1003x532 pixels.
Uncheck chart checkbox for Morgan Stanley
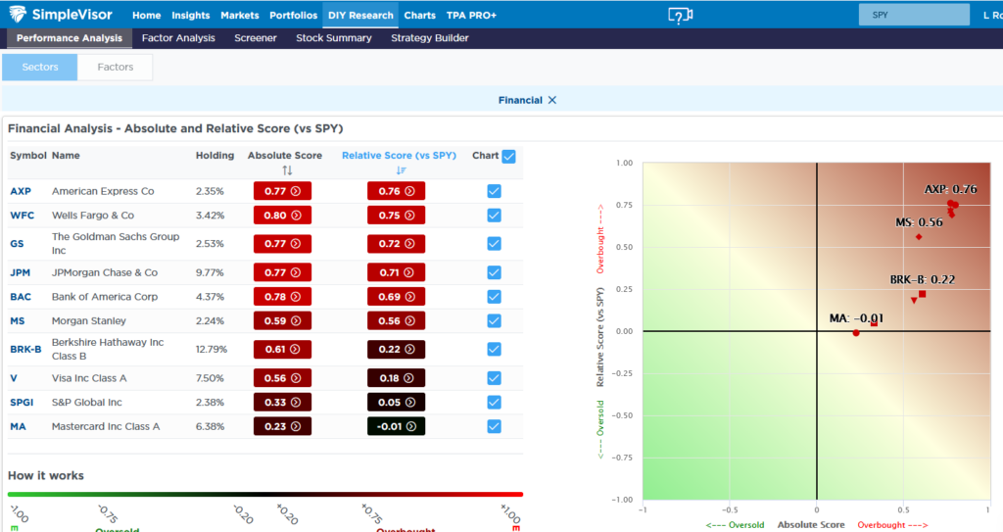[x=494, y=320]
